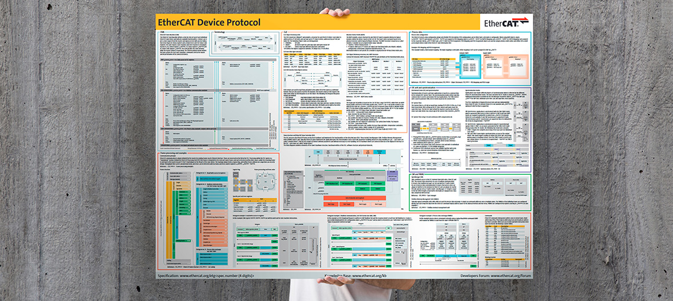Click the SM and FMMU green-bordered panel
This screenshot has height=301, width=673.
click(470, 190)
